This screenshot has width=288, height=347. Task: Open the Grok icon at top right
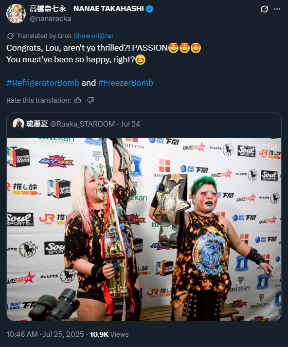[x=264, y=9]
